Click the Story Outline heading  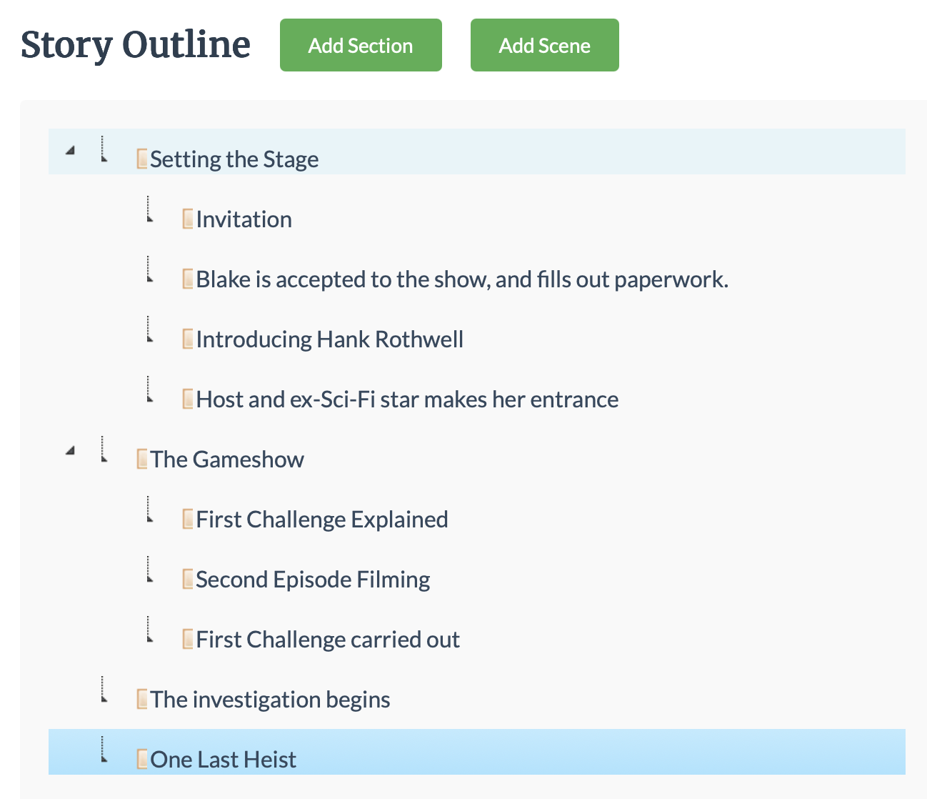136,45
